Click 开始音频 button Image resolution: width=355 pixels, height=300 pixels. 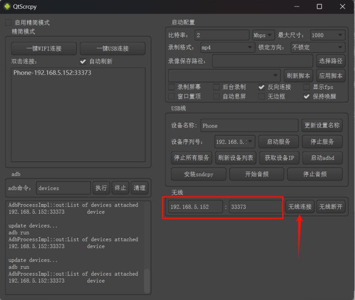pyautogui.click(x=256, y=175)
